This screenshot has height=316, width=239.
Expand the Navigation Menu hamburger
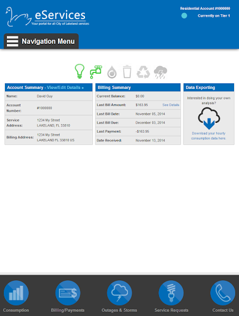(x=12, y=41)
